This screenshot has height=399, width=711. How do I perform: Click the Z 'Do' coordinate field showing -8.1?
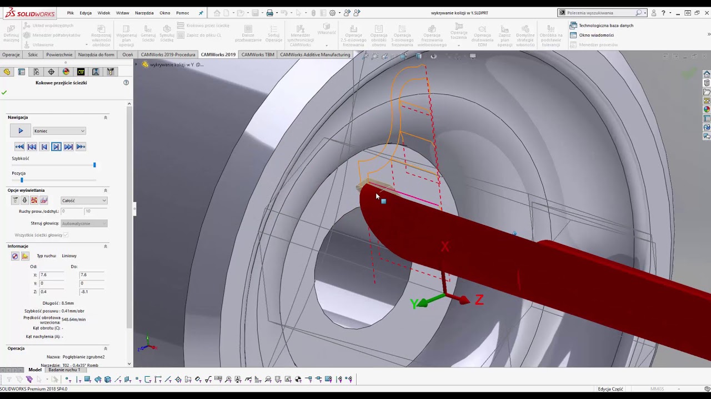pos(92,291)
